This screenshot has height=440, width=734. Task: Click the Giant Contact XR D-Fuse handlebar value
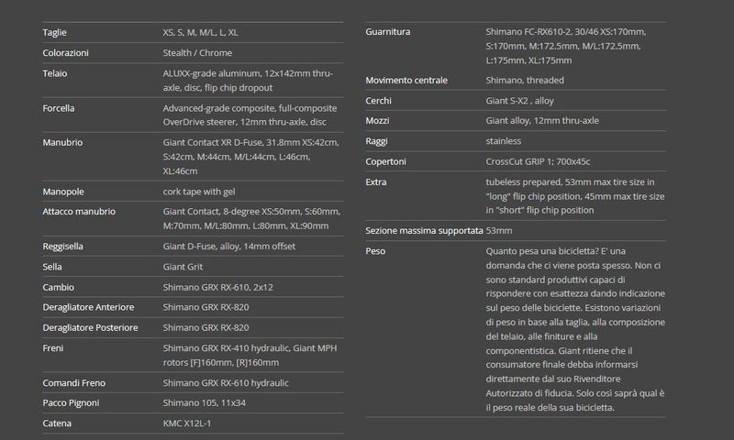click(x=250, y=157)
